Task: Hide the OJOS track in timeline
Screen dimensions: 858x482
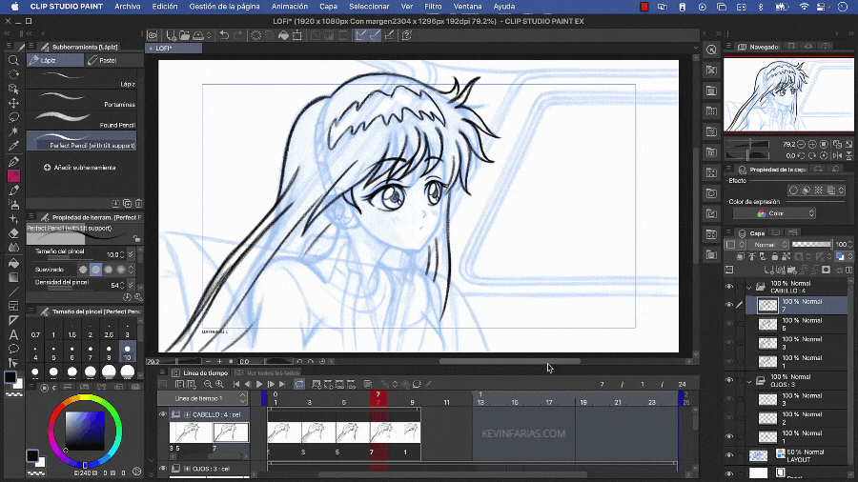Action: click(x=163, y=469)
